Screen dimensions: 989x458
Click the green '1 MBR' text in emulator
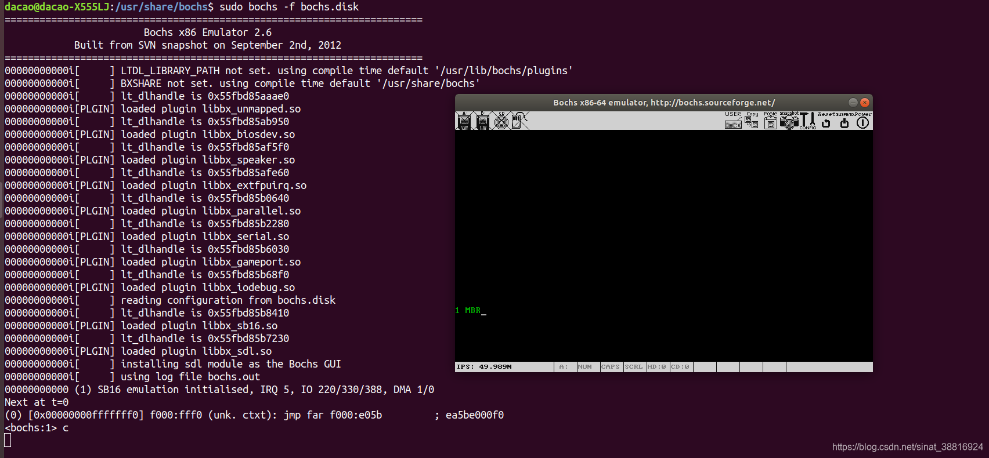tap(468, 311)
